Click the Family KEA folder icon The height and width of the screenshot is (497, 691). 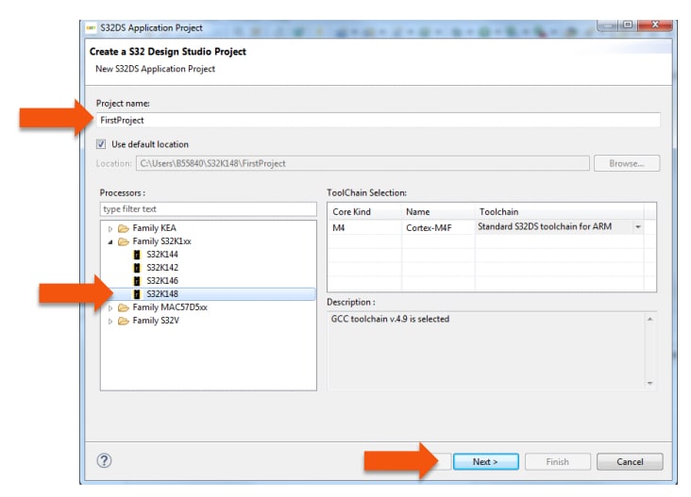tap(124, 228)
